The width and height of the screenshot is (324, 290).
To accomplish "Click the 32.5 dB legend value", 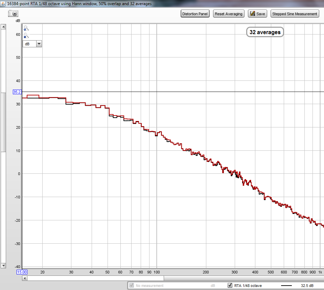I will (x=307, y=286).
